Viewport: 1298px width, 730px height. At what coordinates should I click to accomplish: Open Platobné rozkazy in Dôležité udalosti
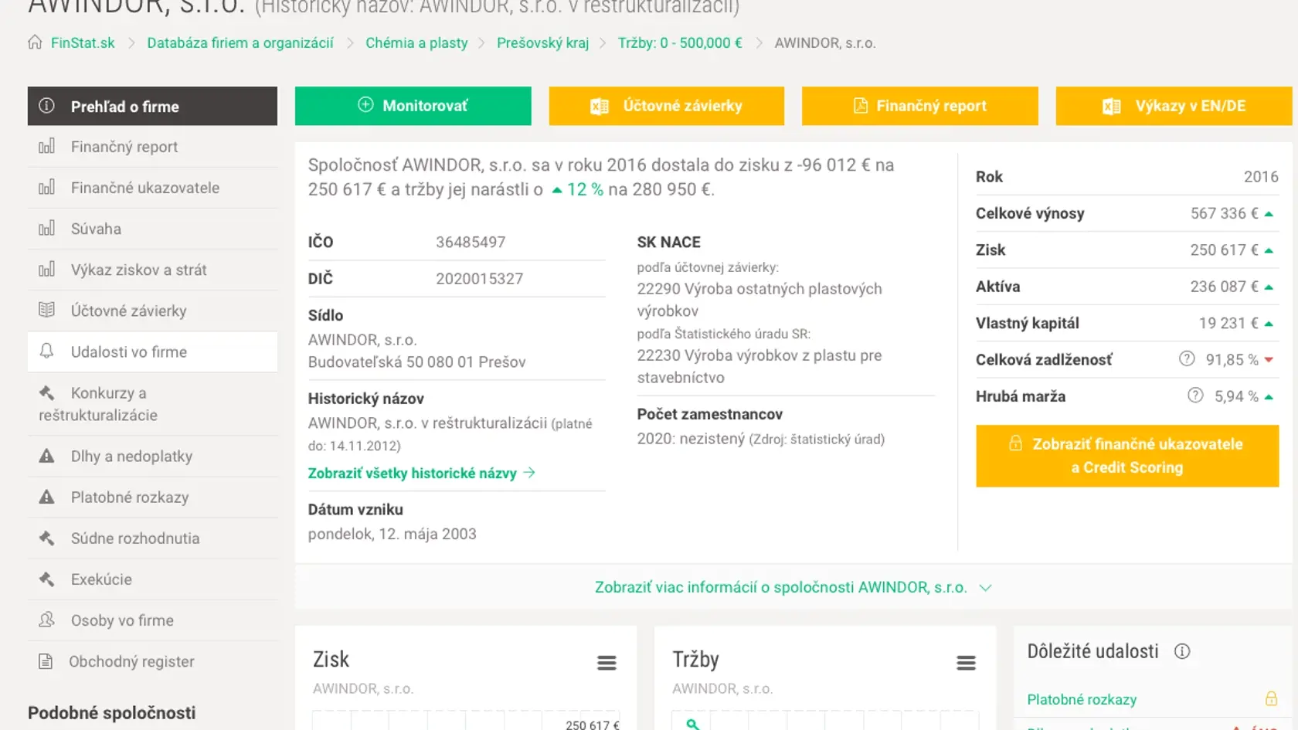[1082, 699]
